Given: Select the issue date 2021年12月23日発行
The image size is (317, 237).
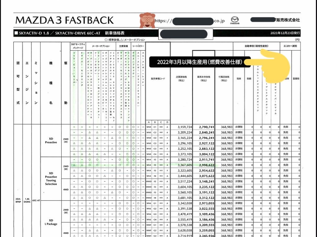Looking at the screenshot, I should (x=285, y=33).
